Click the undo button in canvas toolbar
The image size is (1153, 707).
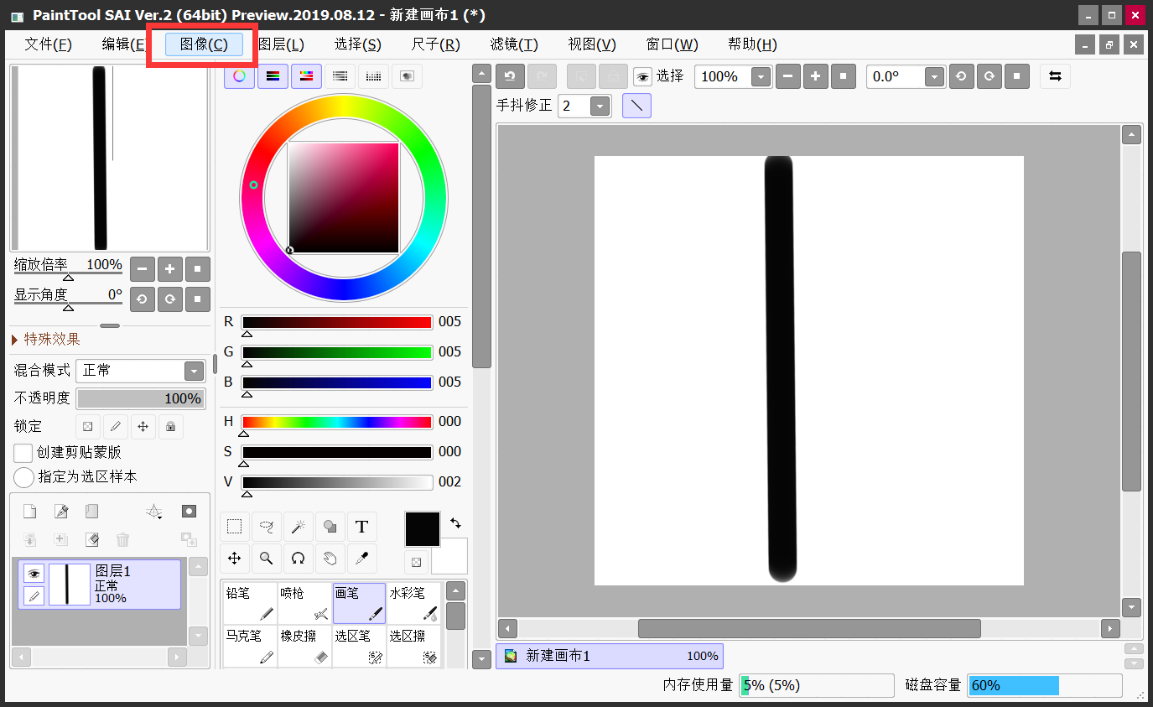(x=510, y=76)
